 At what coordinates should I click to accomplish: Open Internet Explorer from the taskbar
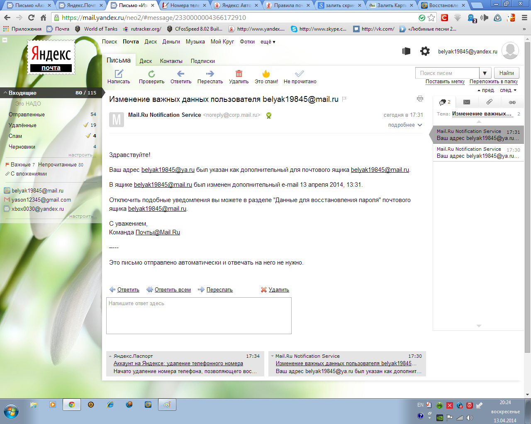point(110,405)
